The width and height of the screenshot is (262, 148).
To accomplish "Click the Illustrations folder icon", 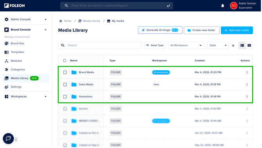I will 74,96.
